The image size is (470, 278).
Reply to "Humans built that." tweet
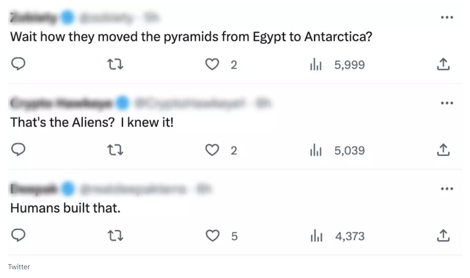click(18, 236)
